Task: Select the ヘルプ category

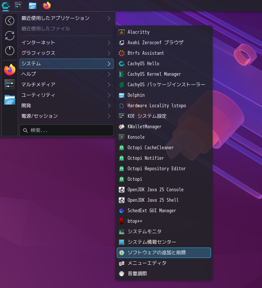Action: pyautogui.click(x=67, y=74)
